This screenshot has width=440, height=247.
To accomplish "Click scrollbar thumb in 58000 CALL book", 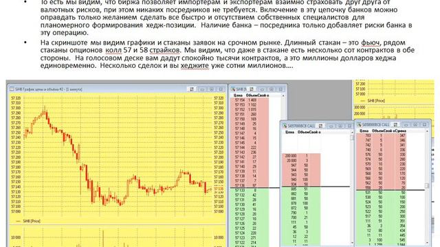I will (427, 185).
